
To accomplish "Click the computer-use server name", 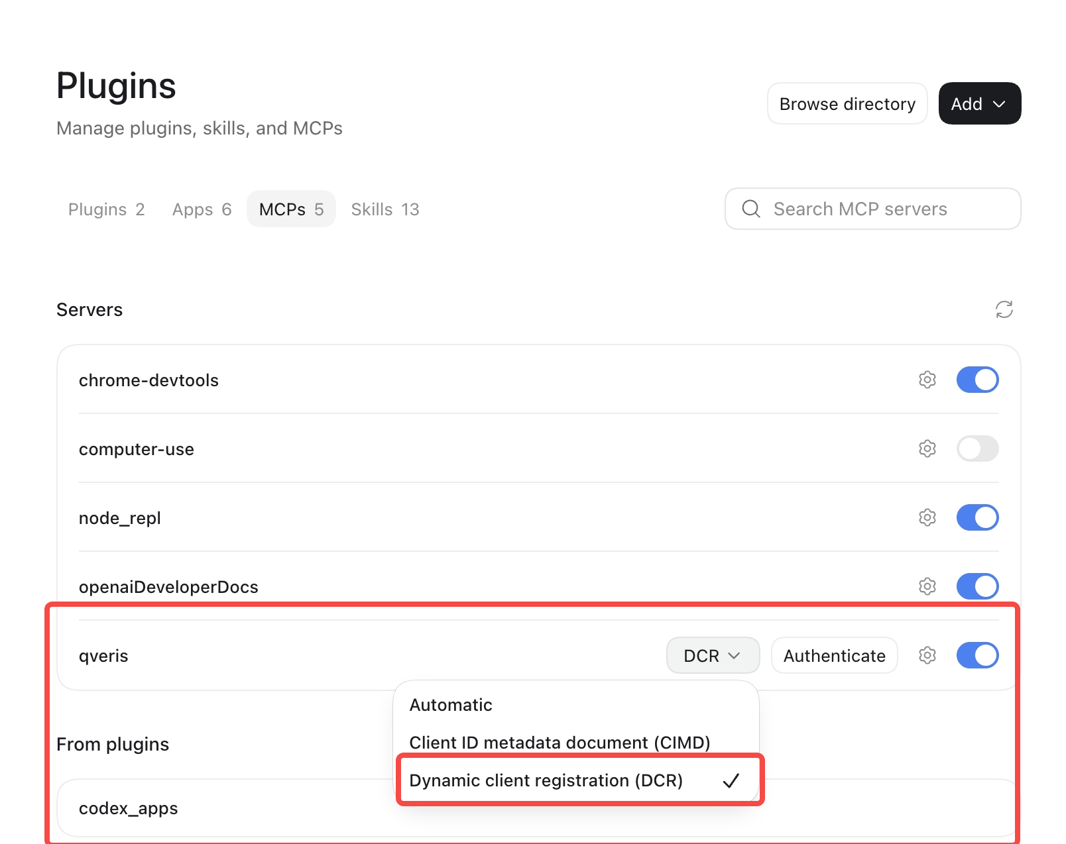I will click(x=137, y=449).
